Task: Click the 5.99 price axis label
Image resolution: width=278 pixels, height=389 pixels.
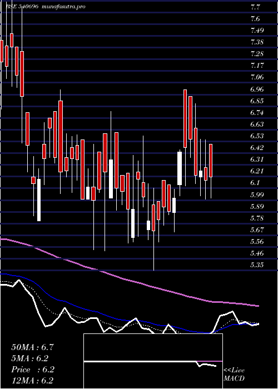Action: pos(257,194)
